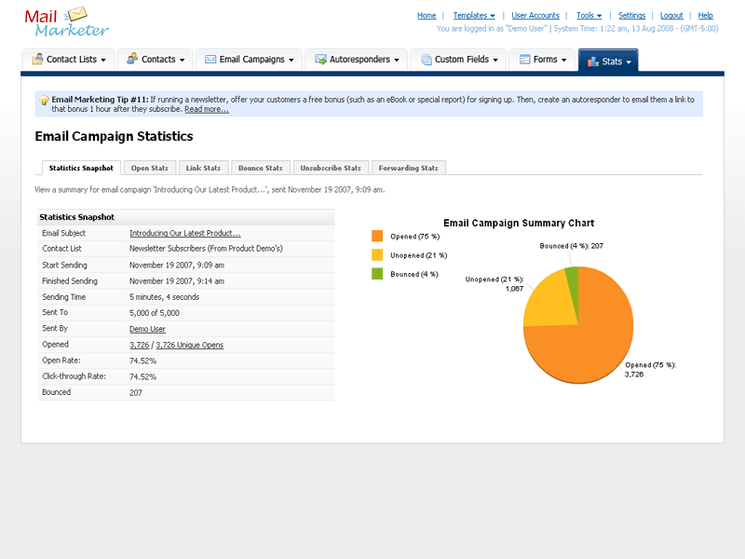Open the Bounce Stats tab
Image resolution: width=745 pixels, height=559 pixels.
260,168
